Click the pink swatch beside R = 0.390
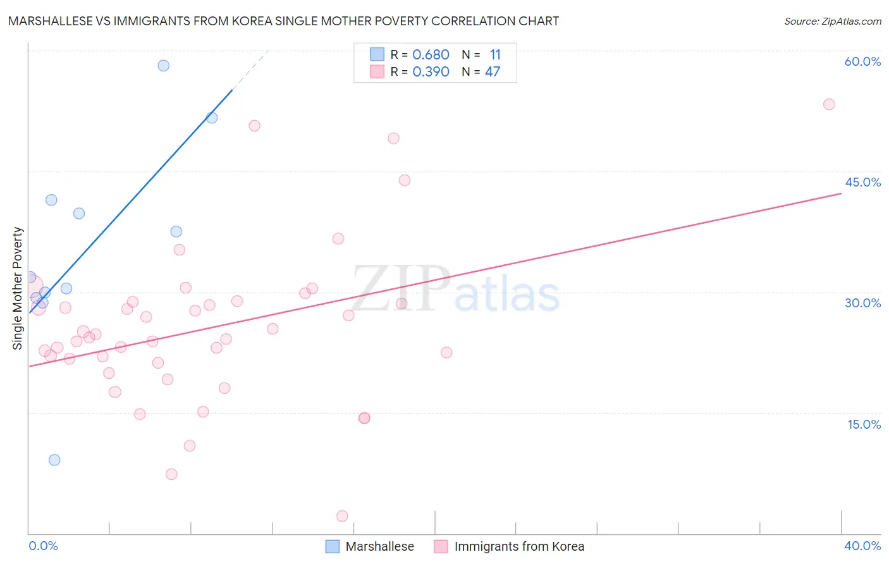 click(377, 71)
